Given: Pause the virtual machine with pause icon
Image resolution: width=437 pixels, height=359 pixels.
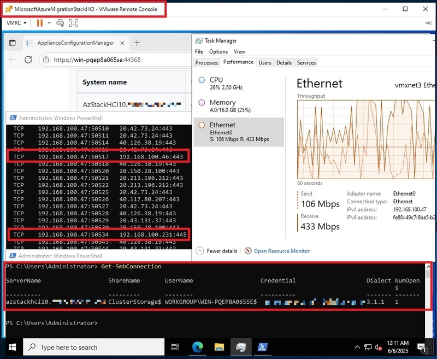Looking at the screenshot, I should [40, 23].
